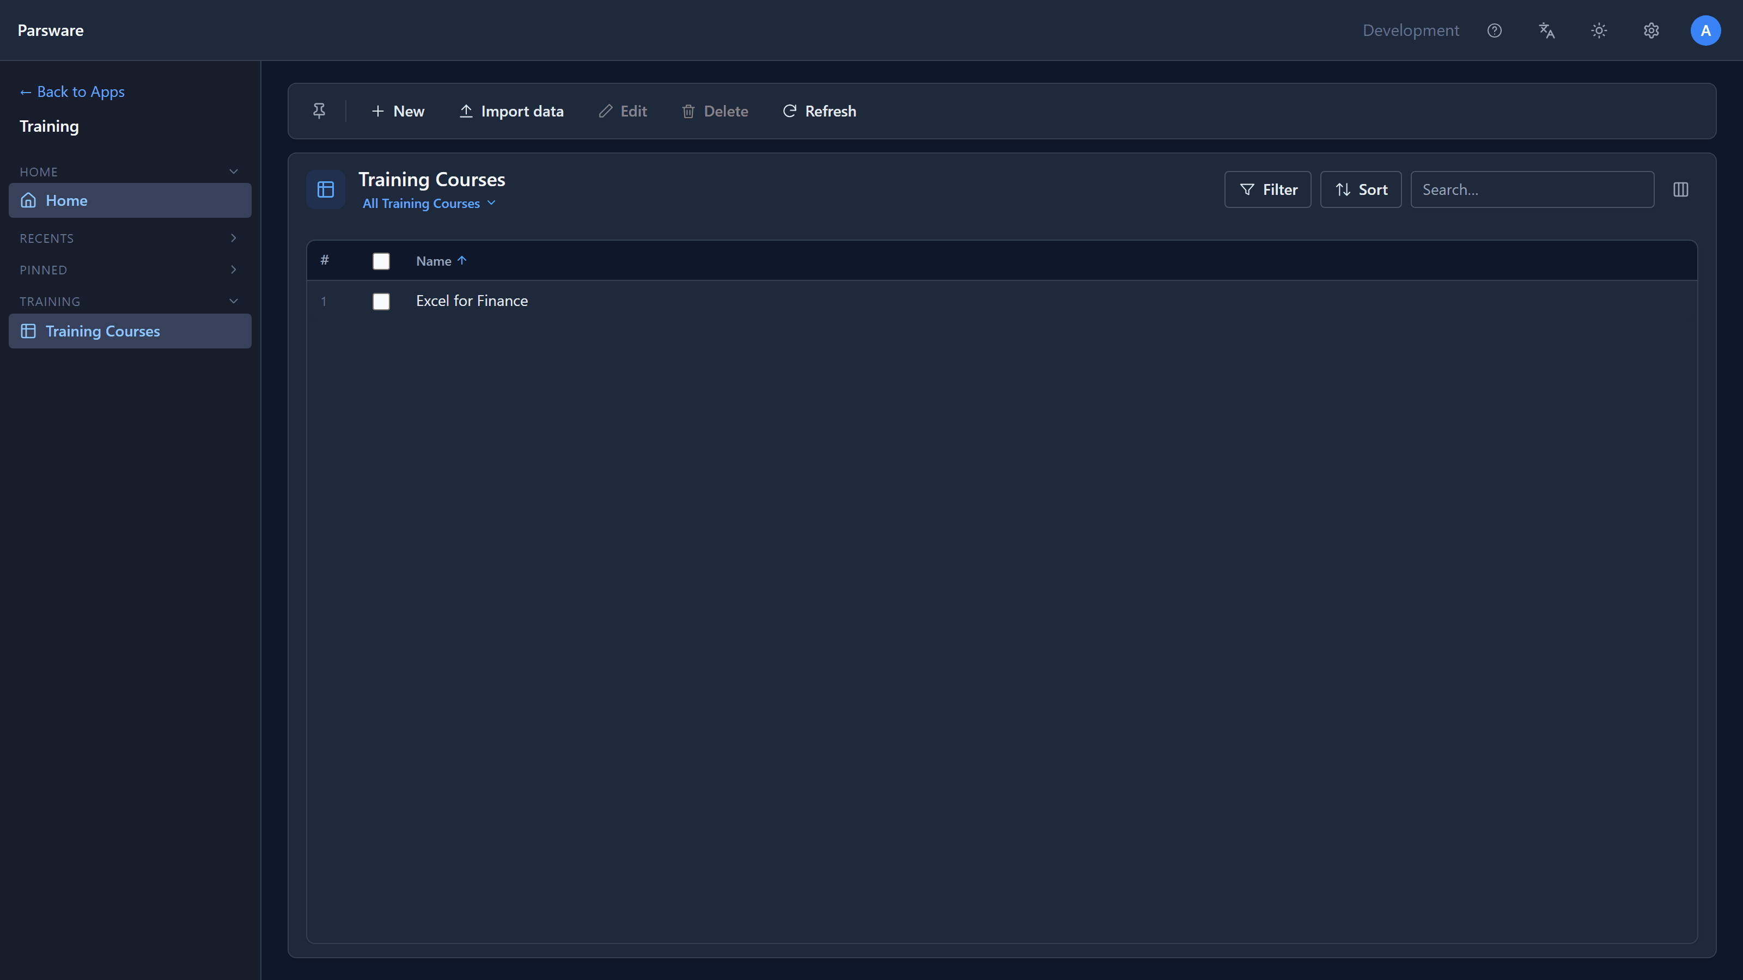Click the Development environment label
Screen dimensions: 1743x980
[1411, 30]
